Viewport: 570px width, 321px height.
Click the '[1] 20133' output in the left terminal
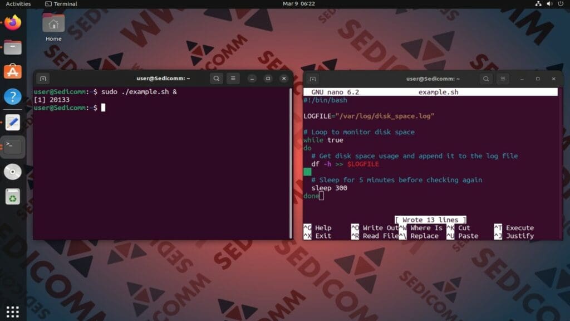(52, 100)
